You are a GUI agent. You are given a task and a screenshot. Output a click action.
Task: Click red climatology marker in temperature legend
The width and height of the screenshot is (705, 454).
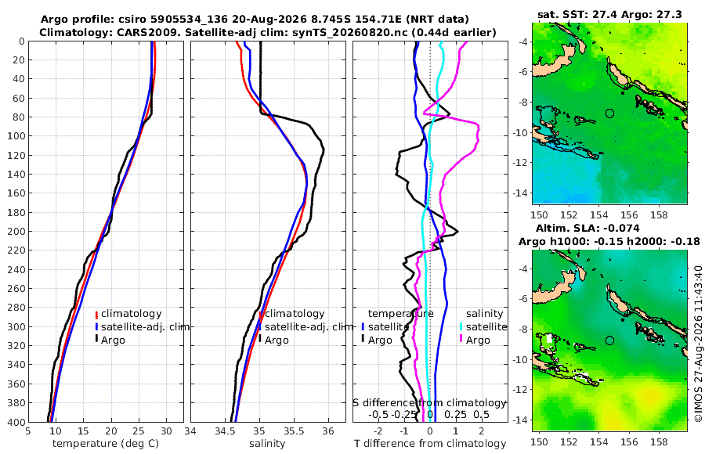tap(96, 314)
